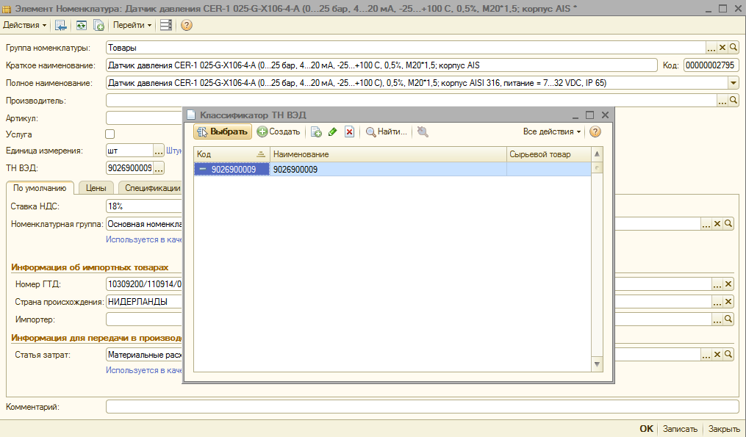The width and height of the screenshot is (746, 437).
Task: Clear the Страна происхождения field with X
Action: click(x=728, y=302)
